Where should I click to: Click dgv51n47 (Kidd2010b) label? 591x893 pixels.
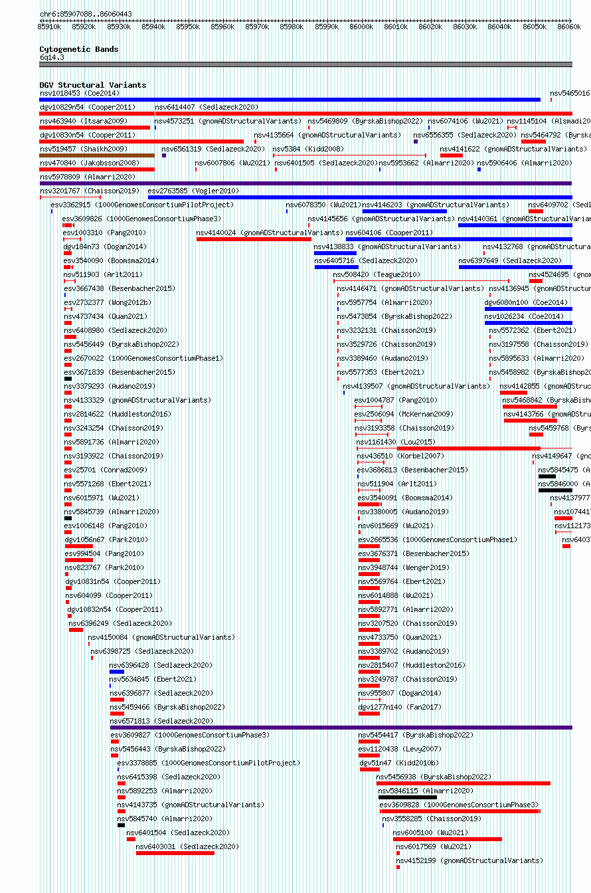(x=399, y=763)
